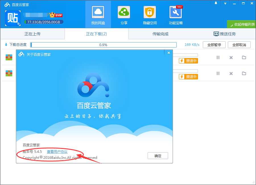Switch to the 推送任务 tab
The image size is (256, 185).
225,34
